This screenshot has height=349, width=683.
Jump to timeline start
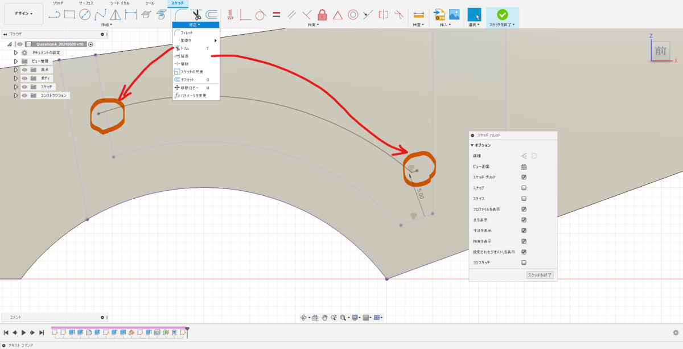(6, 332)
